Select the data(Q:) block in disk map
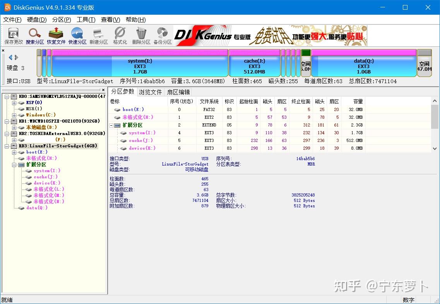This screenshot has width=440, height=304. (364, 63)
